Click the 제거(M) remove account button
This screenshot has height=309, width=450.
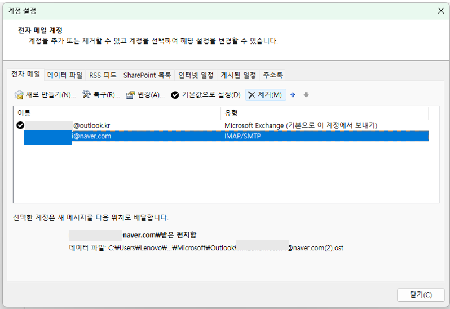[266, 95]
